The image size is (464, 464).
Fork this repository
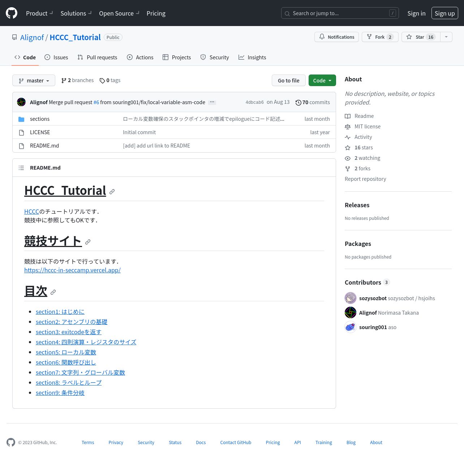pyautogui.click(x=380, y=37)
